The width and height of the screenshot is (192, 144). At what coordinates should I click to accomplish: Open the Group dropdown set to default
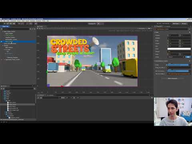tap(176, 57)
